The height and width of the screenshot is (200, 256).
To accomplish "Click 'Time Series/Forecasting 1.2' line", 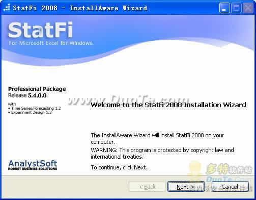I will [x=35, y=108].
